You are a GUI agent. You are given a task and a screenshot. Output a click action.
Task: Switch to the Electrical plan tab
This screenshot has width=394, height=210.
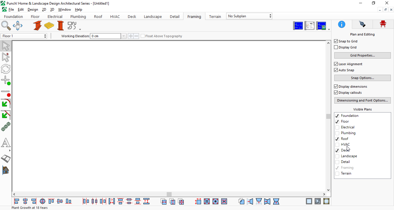55,16
